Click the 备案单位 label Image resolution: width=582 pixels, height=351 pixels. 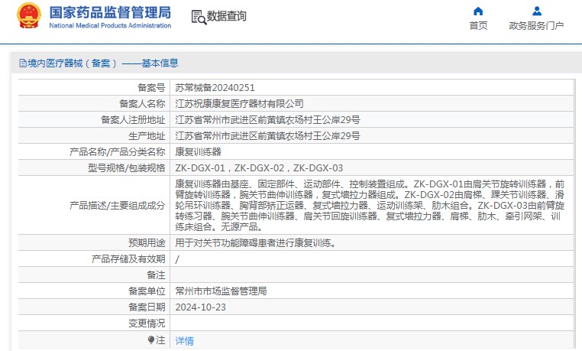point(147,291)
